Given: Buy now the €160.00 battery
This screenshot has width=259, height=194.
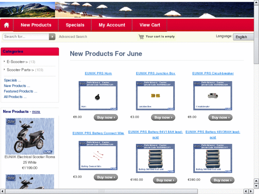Looking at the screenshot, I should [x=165, y=180].
